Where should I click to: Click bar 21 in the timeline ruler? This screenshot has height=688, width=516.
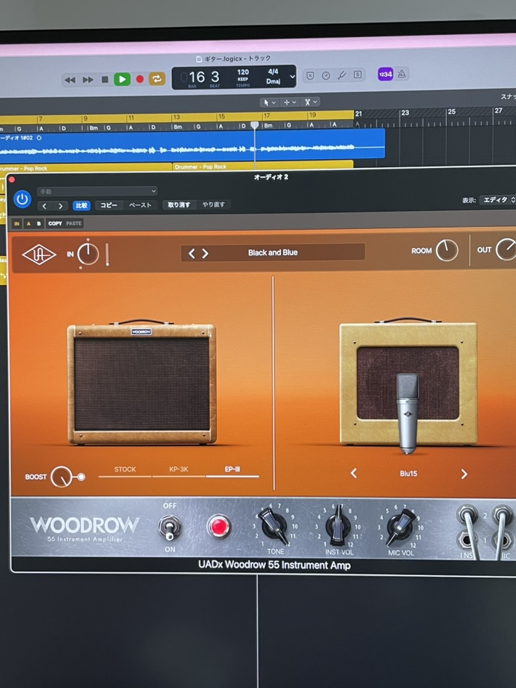click(359, 114)
